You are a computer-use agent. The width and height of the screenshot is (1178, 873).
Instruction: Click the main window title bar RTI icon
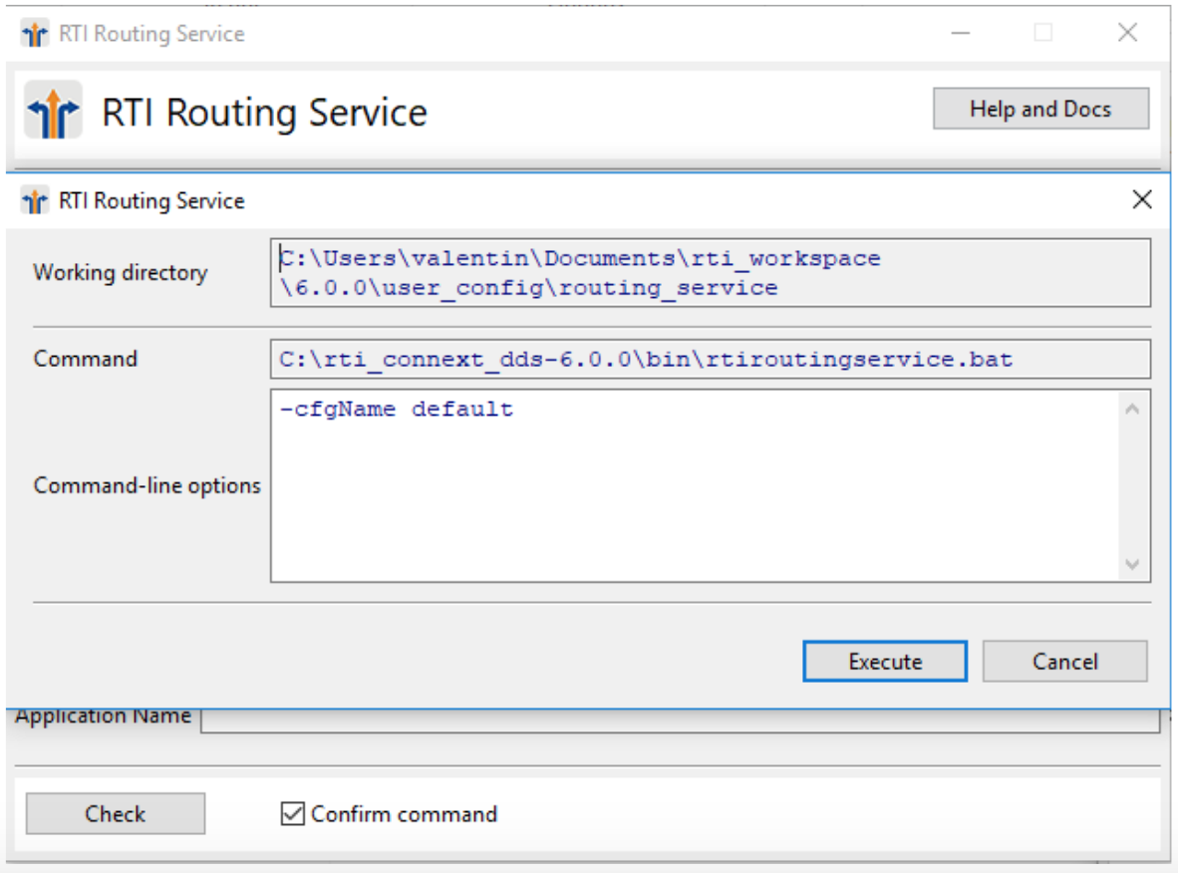[35, 34]
